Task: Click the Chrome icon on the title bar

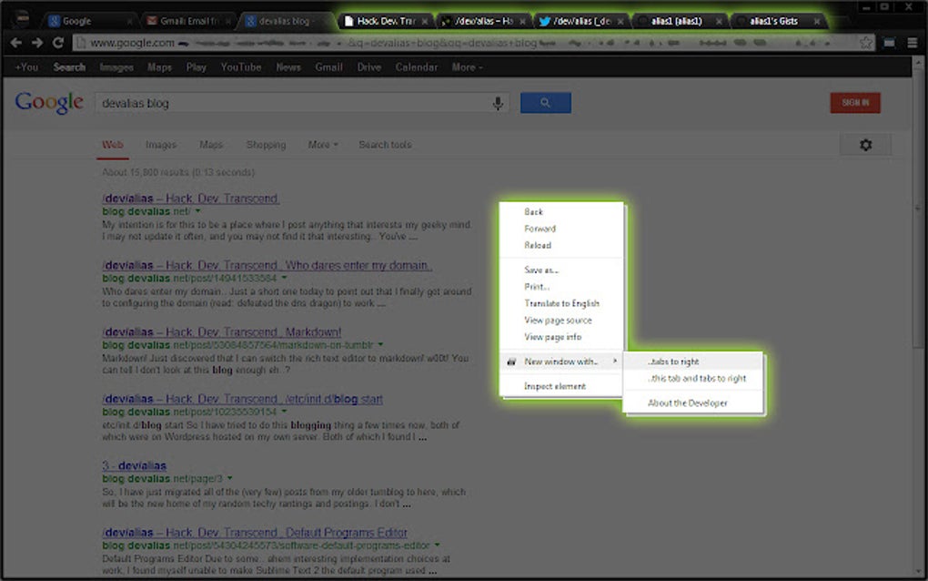Action: click(20, 16)
